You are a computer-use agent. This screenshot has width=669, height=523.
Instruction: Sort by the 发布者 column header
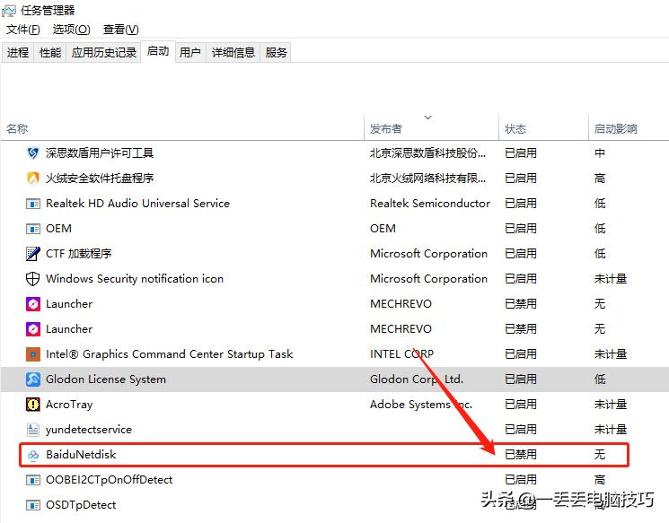point(431,128)
